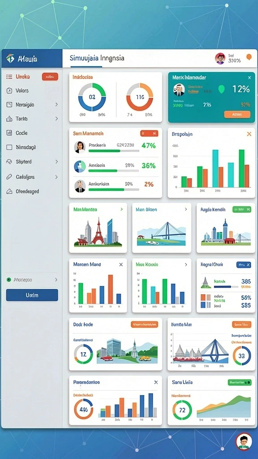
Task: Expand the Man Sikten card arrow
Action: coord(186,210)
